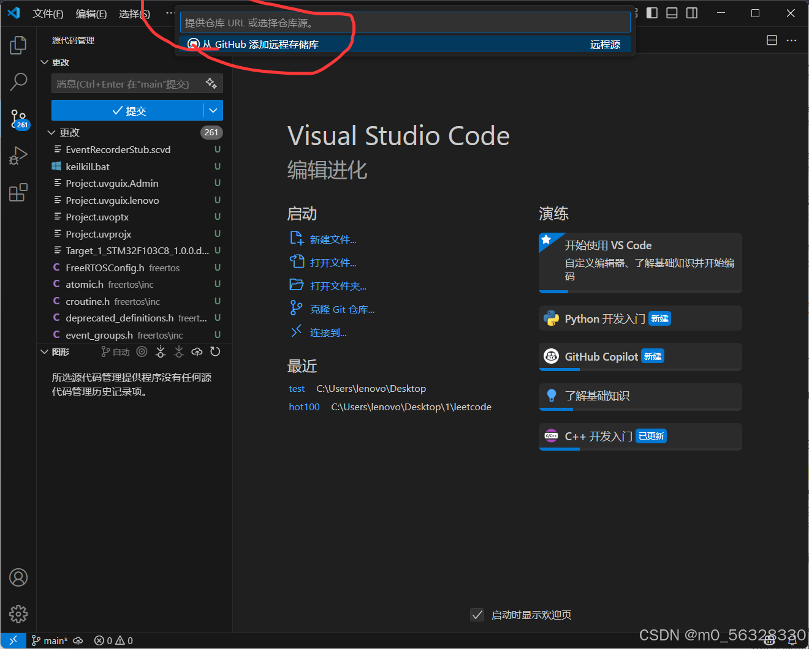809x649 pixels.
Task: Click the hot100 recent project entry
Action: 304,407
